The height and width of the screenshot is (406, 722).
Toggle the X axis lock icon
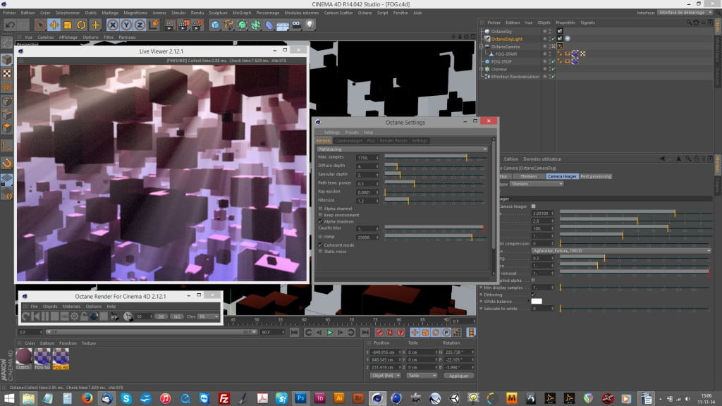[x=113, y=25]
